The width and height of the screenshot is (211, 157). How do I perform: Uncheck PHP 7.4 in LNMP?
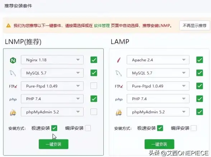[x=94, y=98]
